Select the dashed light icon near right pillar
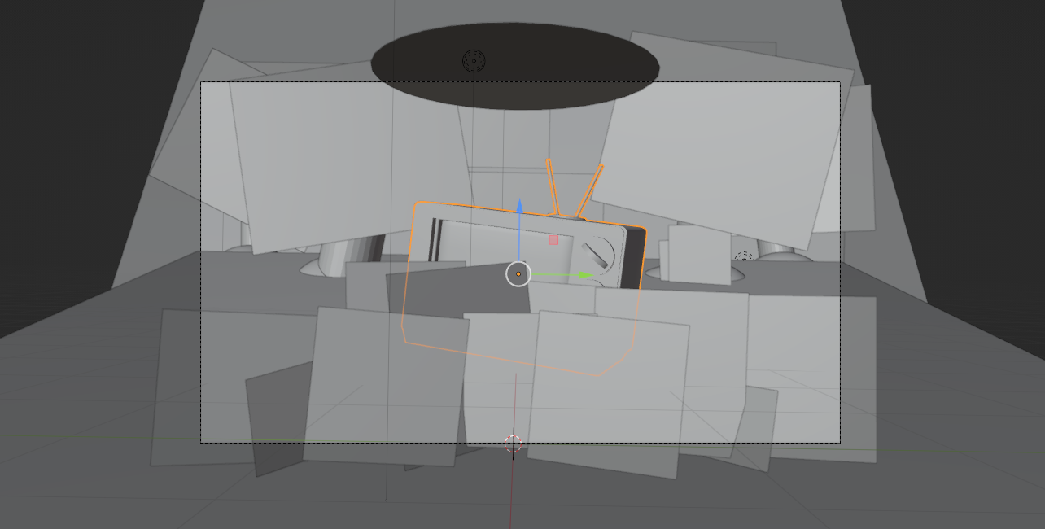 [x=742, y=258]
